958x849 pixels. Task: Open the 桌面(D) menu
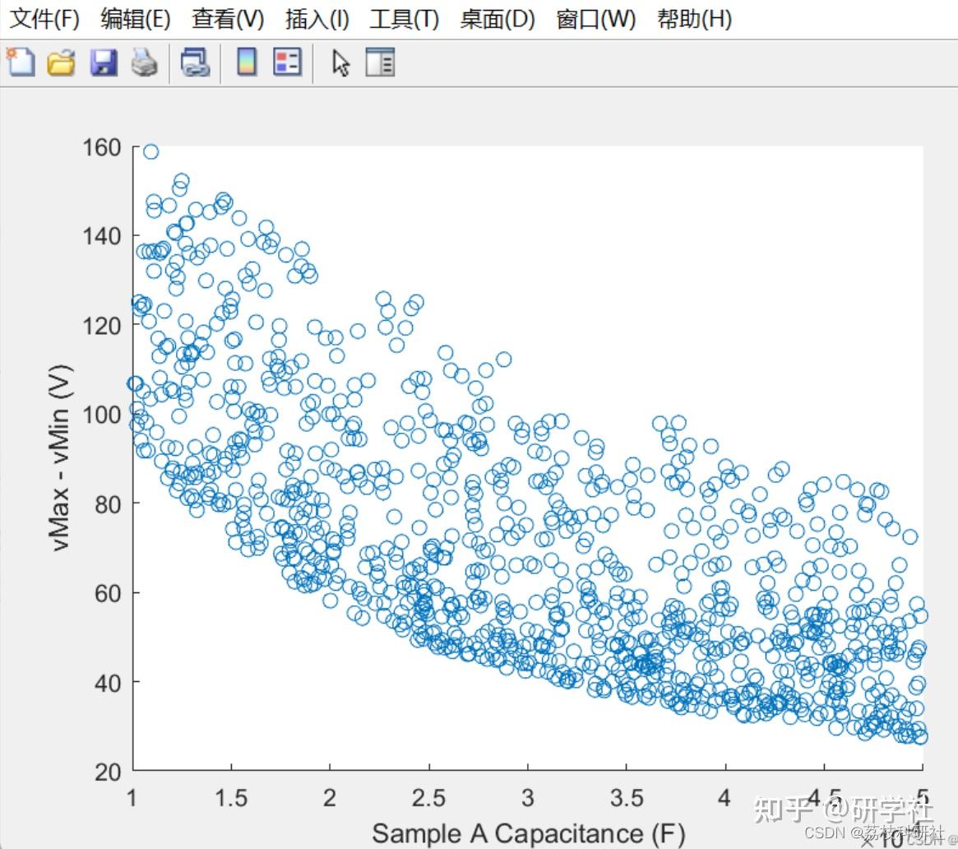(498, 19)
